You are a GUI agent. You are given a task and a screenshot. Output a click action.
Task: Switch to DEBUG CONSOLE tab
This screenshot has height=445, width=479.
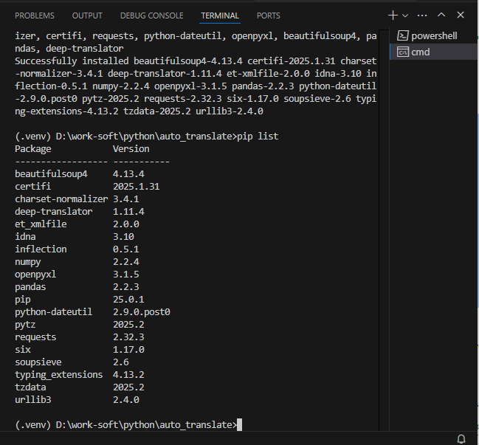(x=152, y=15)
